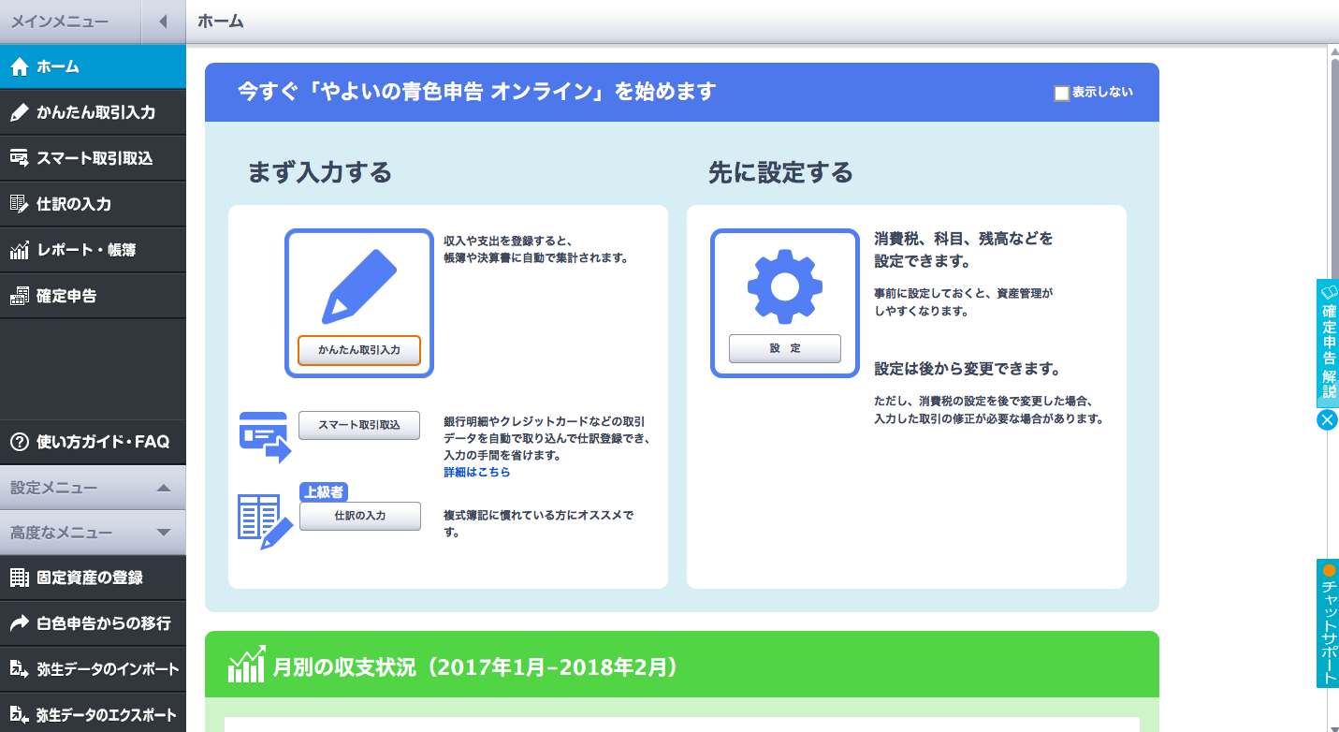This screenshot has height=732, width=1339.
Task: Click pencil icon beside かんたん取引入力 menu
Action: (19, 112)
